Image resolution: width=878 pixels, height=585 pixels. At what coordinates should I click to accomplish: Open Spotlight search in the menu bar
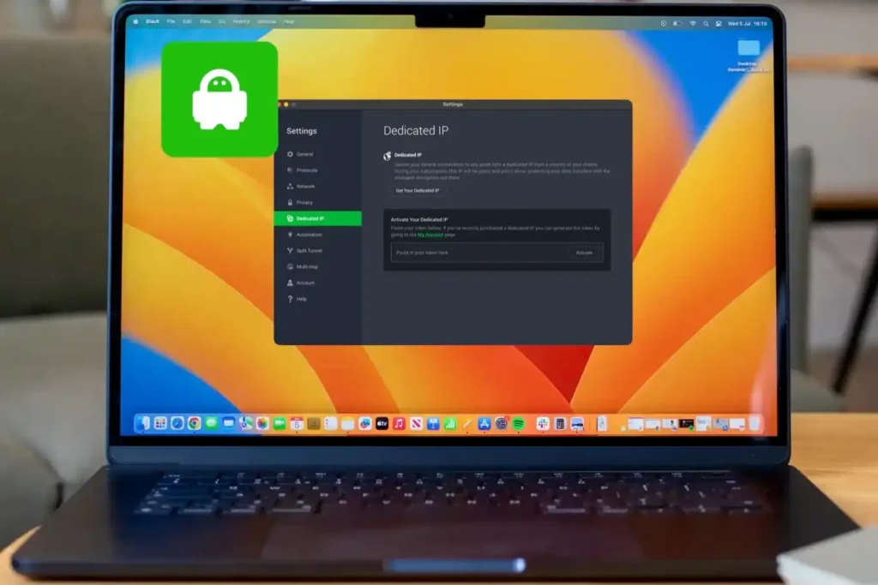pos(706,23)
